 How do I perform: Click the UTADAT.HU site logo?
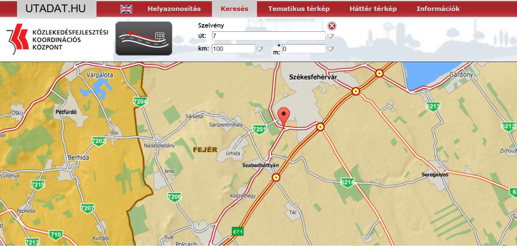(x=56, y=9)
